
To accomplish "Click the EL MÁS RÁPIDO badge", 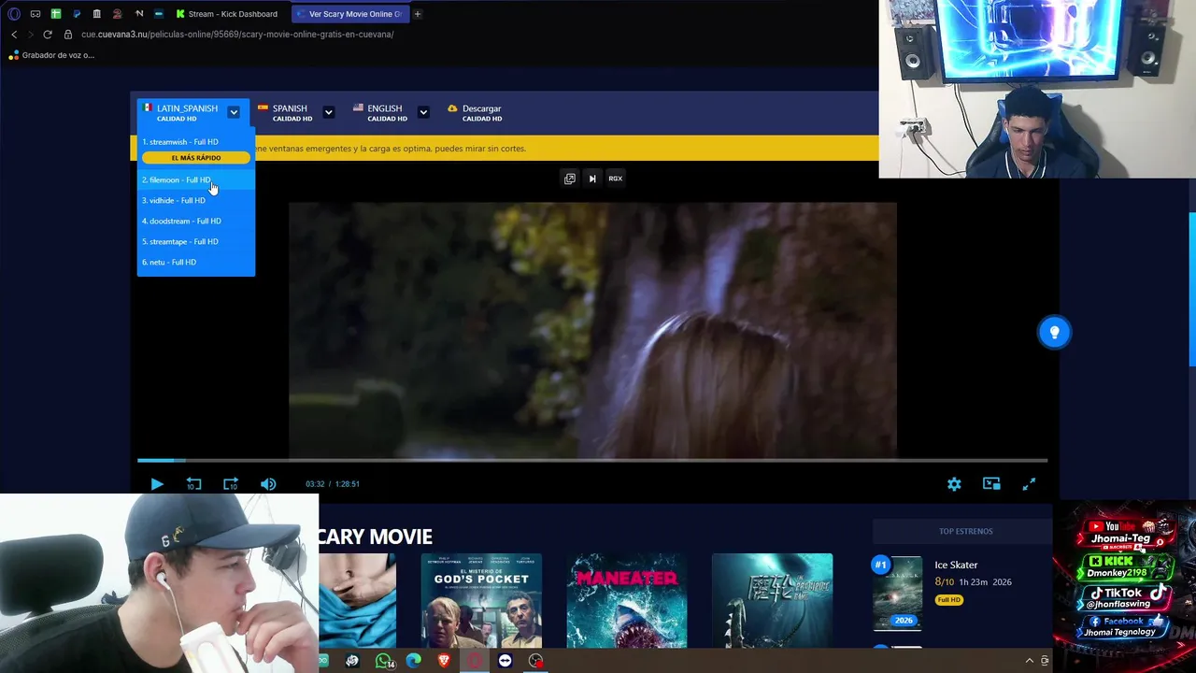I will (196, 158).
